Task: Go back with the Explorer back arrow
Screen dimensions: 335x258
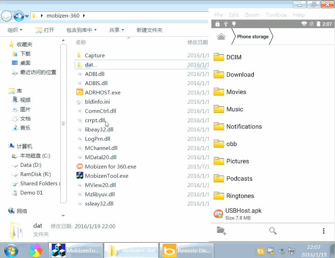Action: click(7, 16)
